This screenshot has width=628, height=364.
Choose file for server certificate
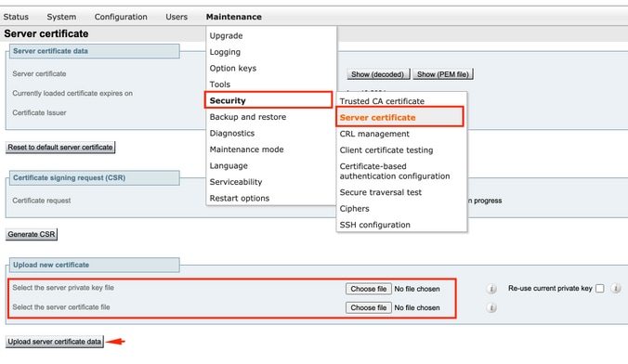click(x=369, y=307)
